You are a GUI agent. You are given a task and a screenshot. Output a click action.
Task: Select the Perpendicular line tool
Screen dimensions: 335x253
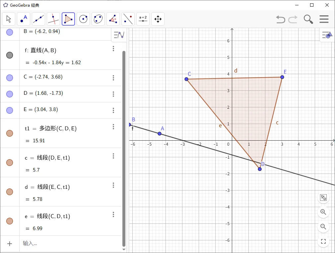click(x=53, y=19)
